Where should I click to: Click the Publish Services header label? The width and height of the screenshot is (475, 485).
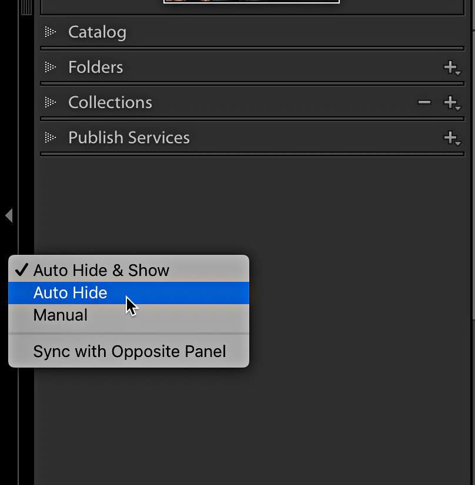[129, 137]
